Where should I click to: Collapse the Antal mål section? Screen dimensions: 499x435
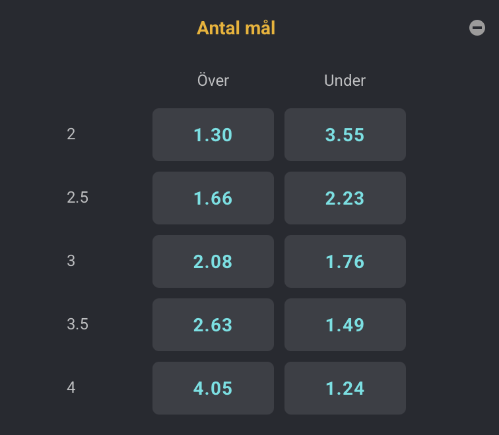477,28
